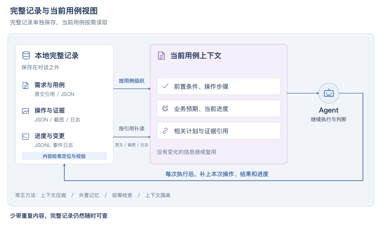
Task: Click the subtitle 完整记录单独保存，当前用例按需读取
Action: pyautogui.click(x=59, y=23)
